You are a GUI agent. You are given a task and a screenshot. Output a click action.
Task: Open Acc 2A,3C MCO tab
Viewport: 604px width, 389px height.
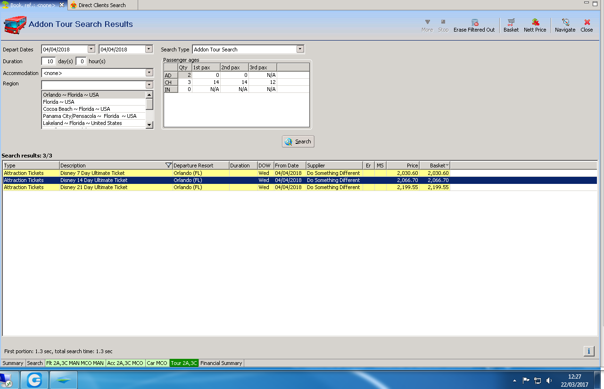(x=125, y=363)
